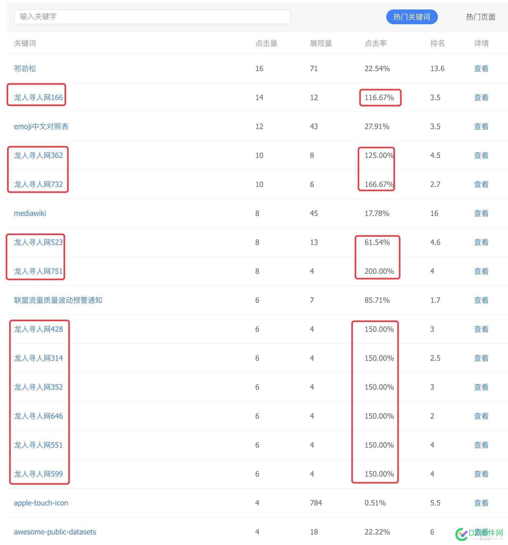Click 查看 in the 龙人寻人网314 row

pos(481,358)
